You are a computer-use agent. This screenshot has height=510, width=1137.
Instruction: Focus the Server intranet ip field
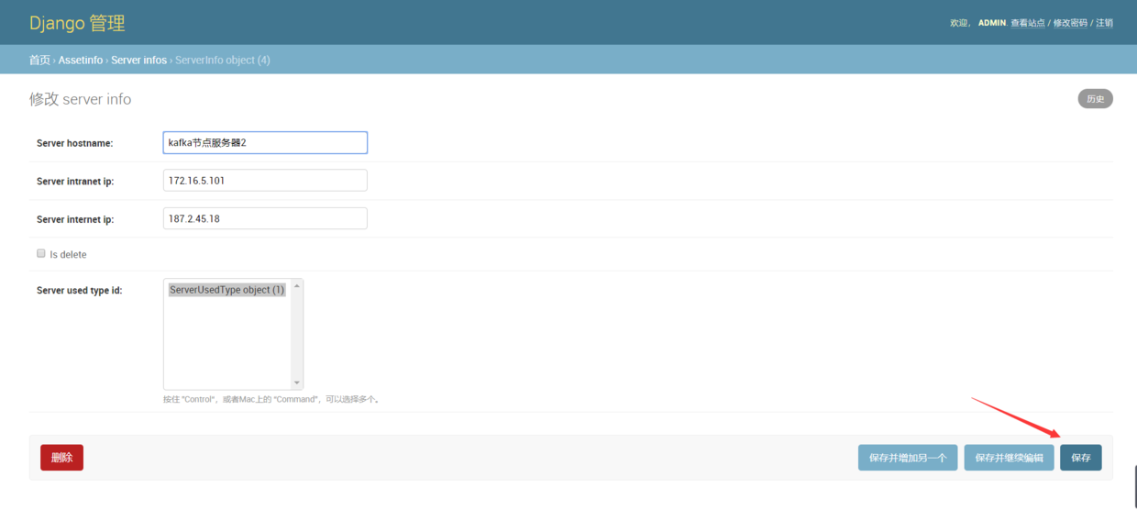[265, 181]
